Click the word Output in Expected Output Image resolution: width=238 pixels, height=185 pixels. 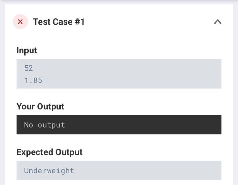69,152
